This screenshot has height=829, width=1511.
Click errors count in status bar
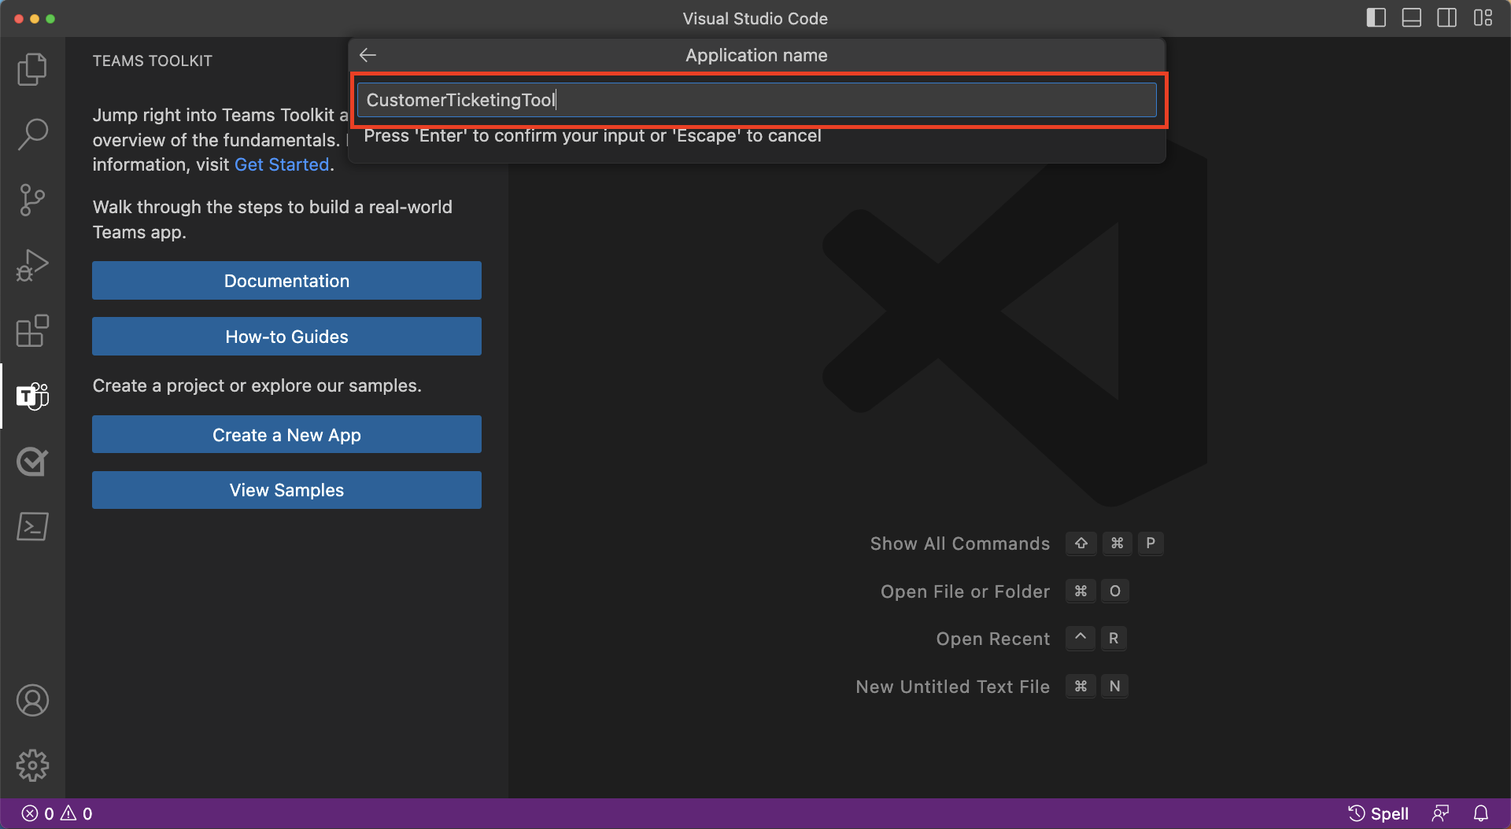tap(38, 813)
